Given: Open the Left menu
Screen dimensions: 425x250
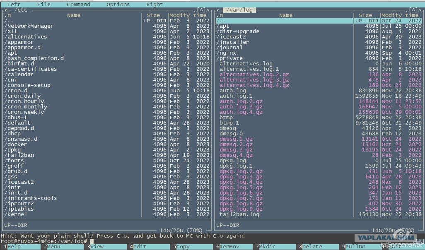Looking at the screenshot, I should [x=14, y=4].
